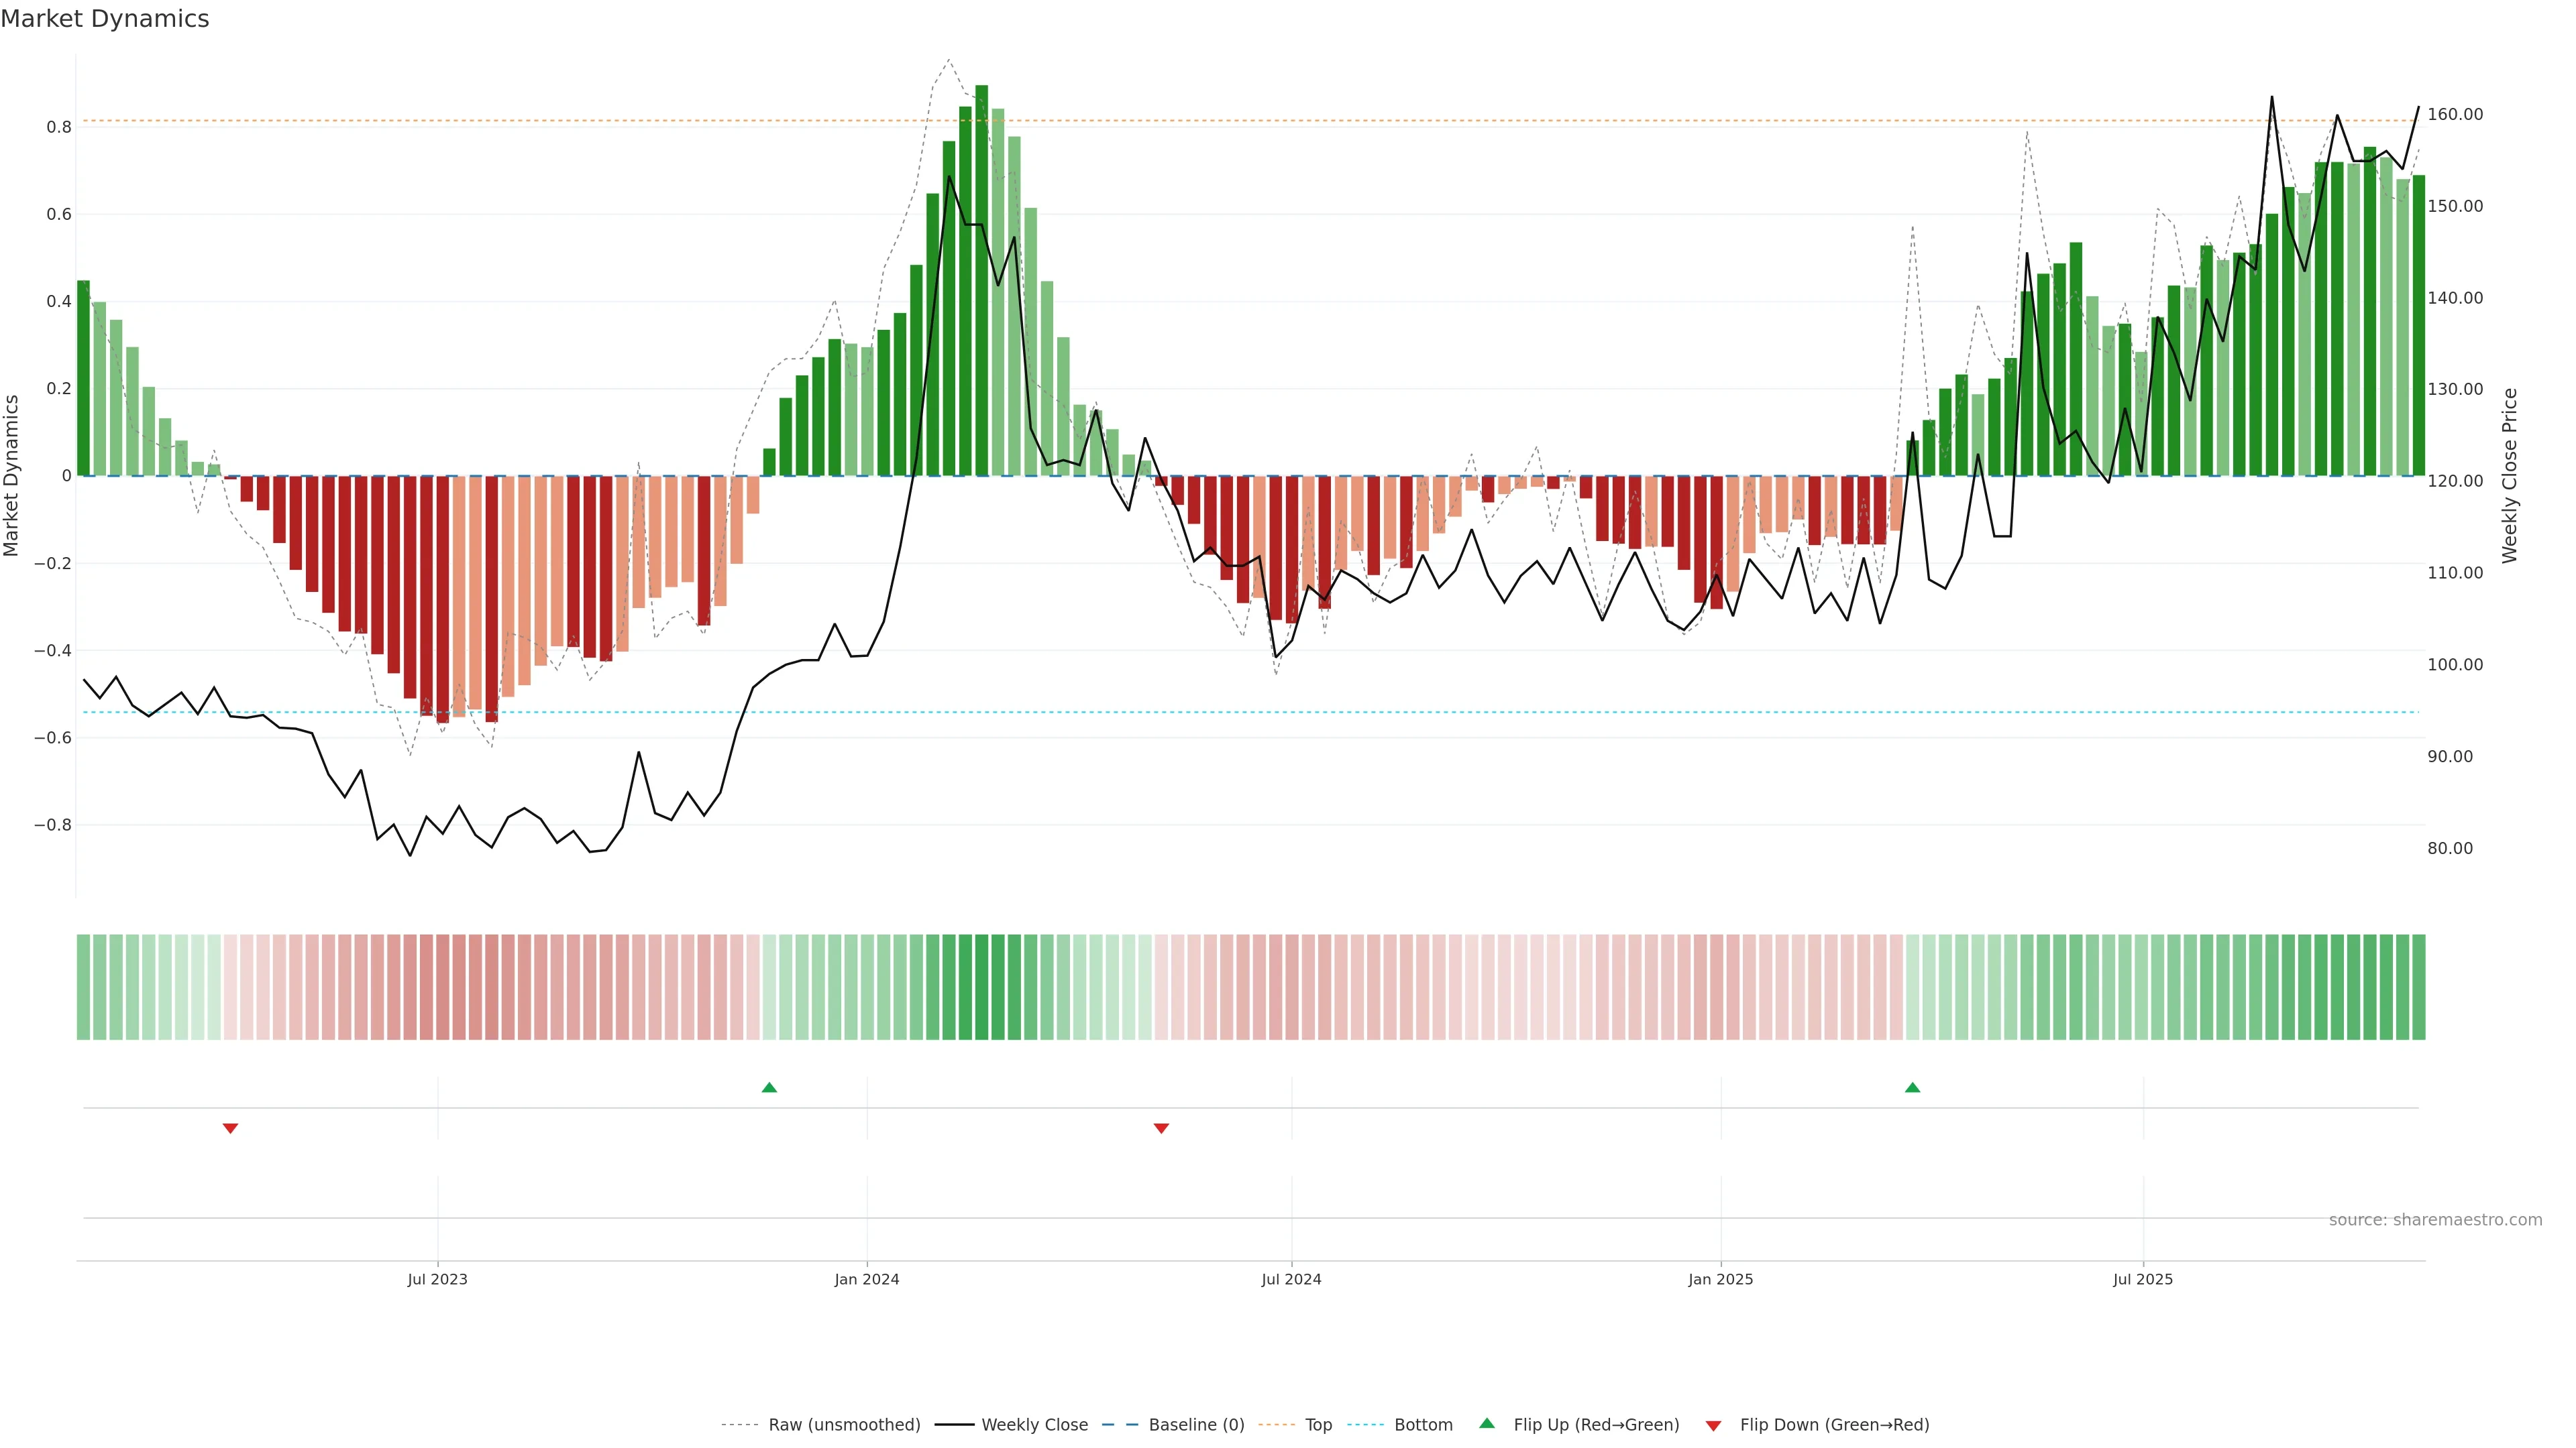Toggle the Bottom legend entry

coord(1423,1425)
